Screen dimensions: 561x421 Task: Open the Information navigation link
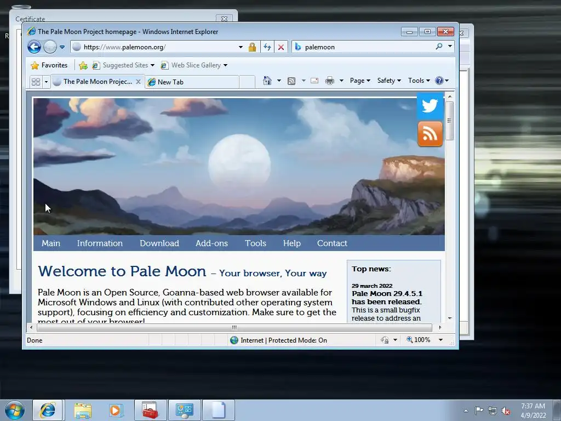[100, 243]
